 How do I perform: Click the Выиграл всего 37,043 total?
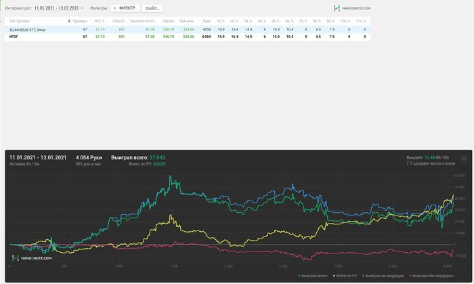(x=138, y=157)
